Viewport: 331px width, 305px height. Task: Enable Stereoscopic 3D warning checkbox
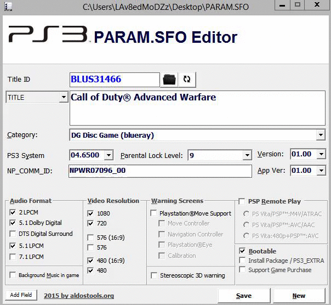click(154, 275)
